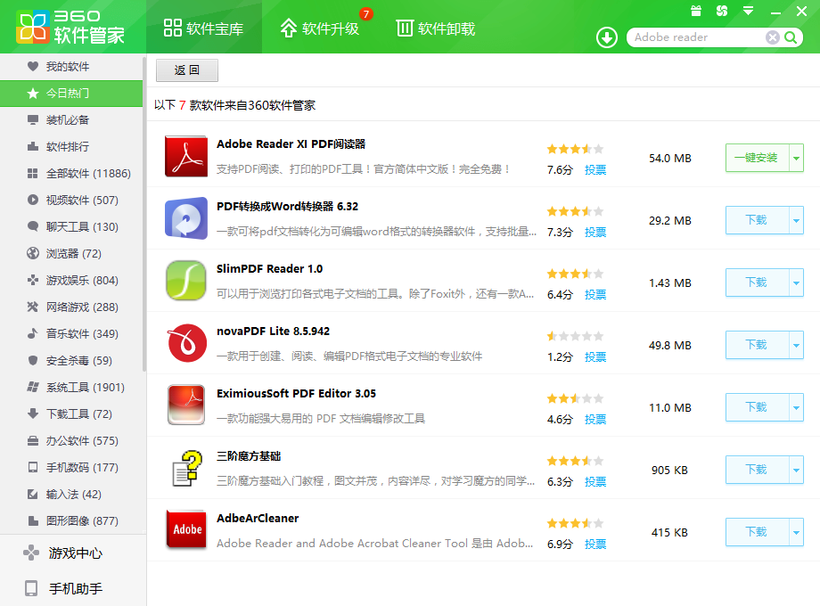The image size is (820, 606).
Task: Open 游戏中心 at sidebar bottom
Action: 73,553
